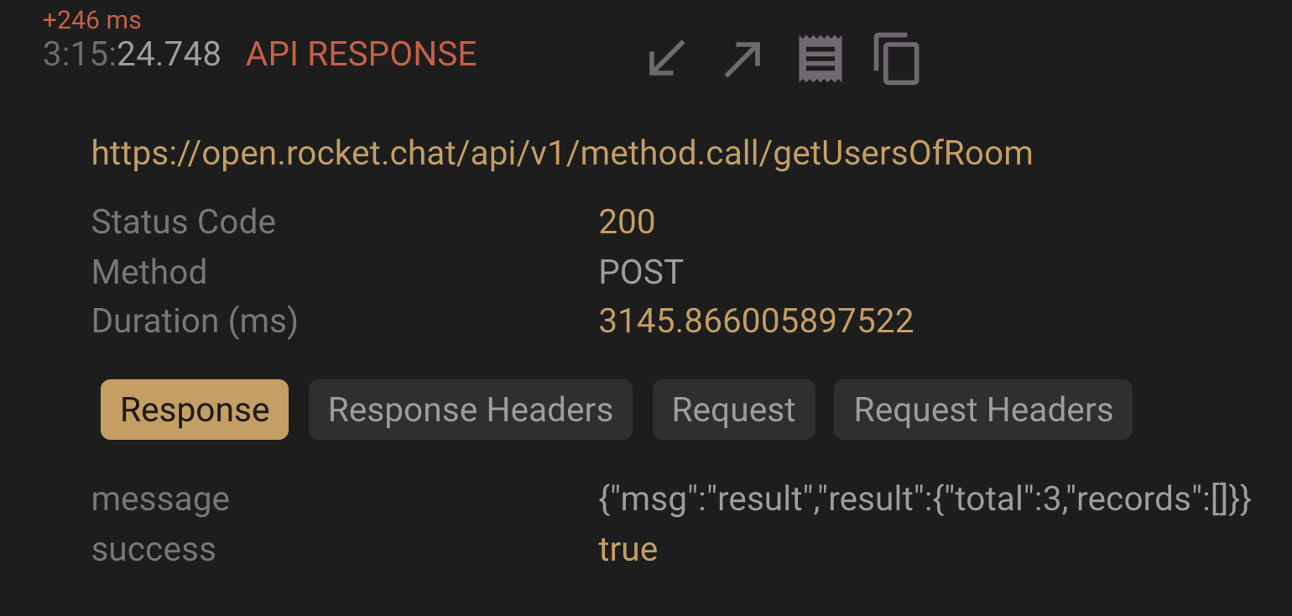Screen dimensions: 1292x616
Task: Click the API RESPONSE heading
Action: coord(361,53)
